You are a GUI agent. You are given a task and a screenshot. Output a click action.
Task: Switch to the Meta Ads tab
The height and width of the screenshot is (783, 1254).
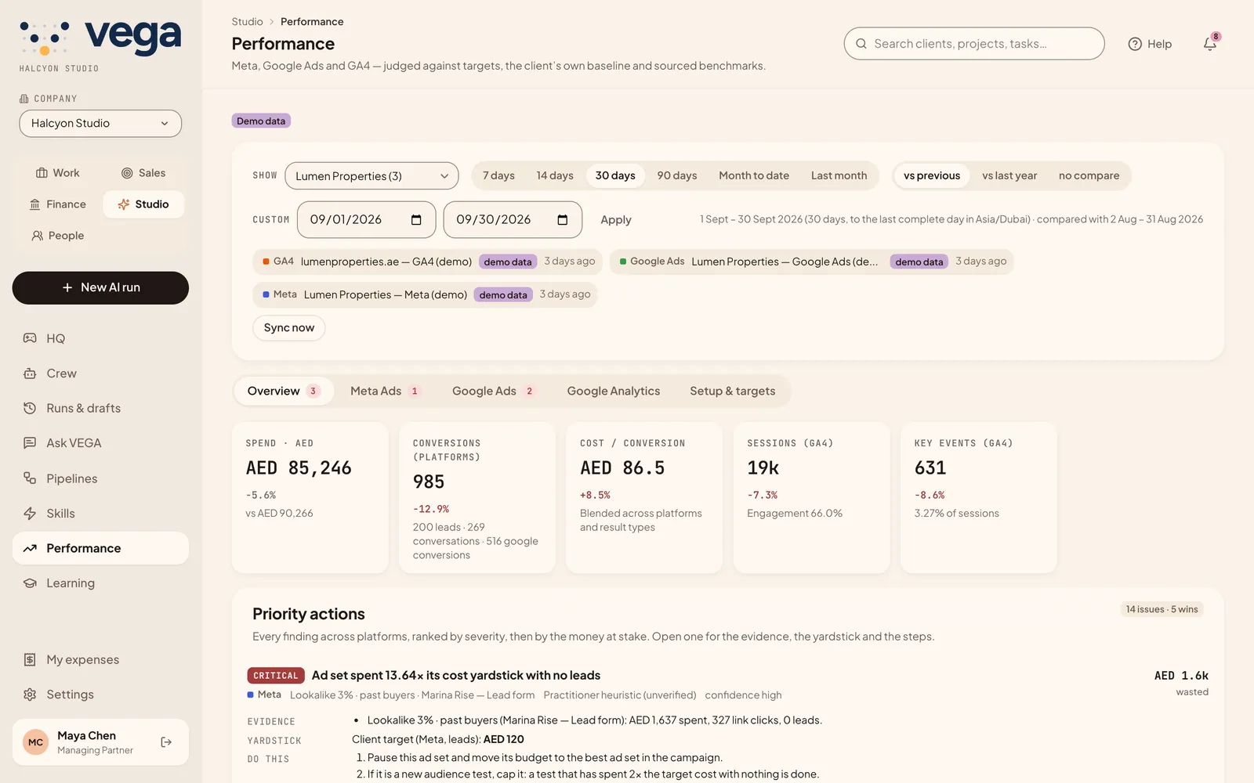point(385,391)
